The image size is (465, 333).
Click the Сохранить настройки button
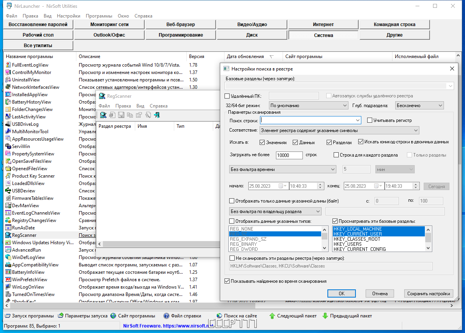(428, 294)
